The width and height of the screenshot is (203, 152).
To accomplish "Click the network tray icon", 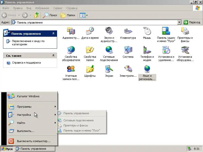I will point(190,149).
